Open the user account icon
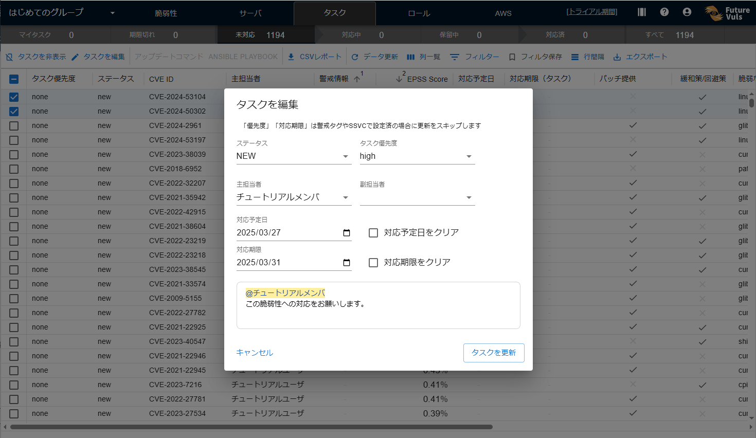 click(687, 12)
